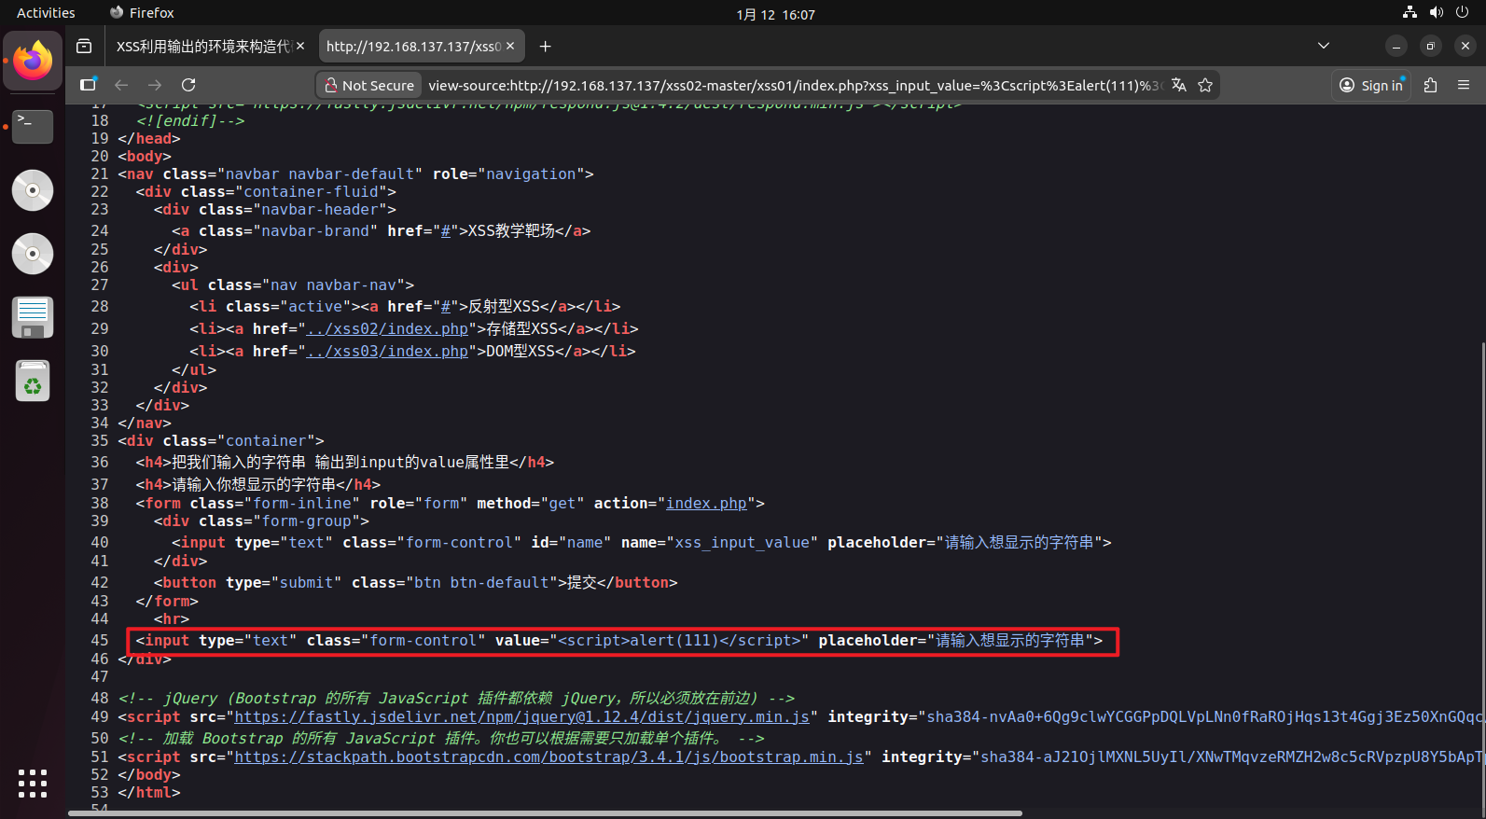Click the # href on the XSS教学靶场 line

pos(446,230)
